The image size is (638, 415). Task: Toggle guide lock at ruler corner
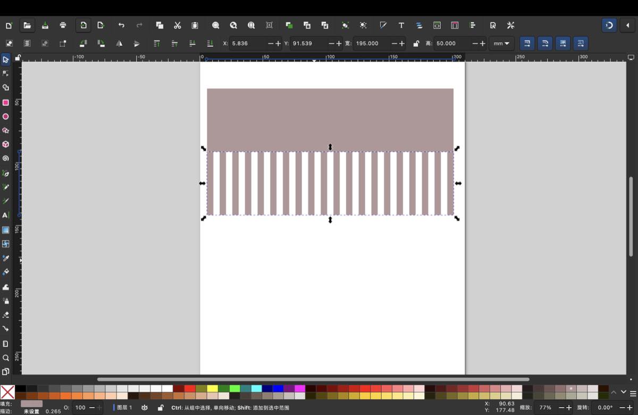[18, 57]
